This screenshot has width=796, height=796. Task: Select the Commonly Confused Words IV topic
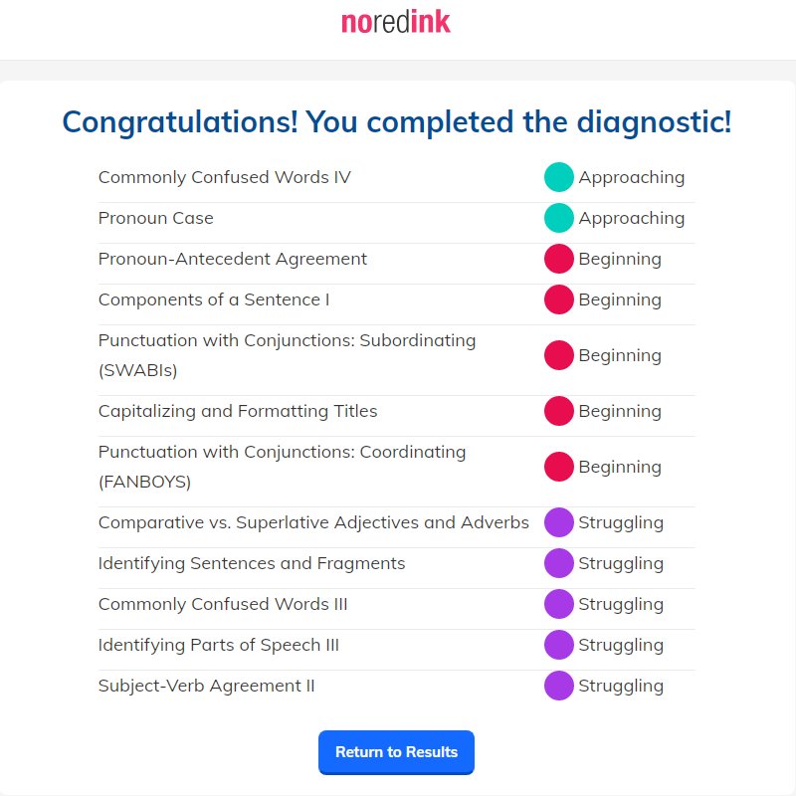click(225, 177)
